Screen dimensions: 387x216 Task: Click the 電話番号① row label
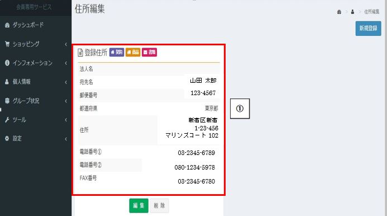90,152
